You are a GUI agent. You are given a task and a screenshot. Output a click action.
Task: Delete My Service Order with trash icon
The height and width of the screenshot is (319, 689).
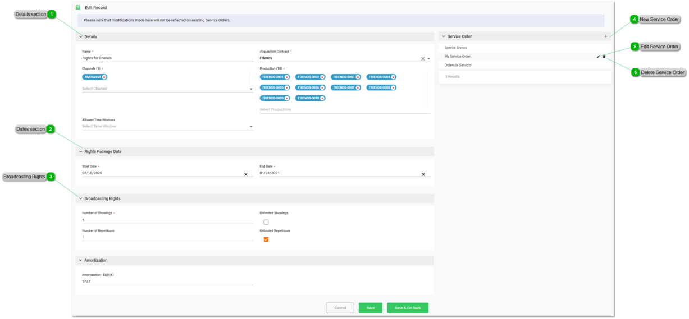[604, 57]
